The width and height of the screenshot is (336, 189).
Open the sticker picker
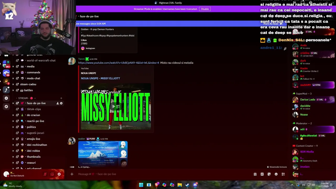pyautogui.click(x=269, y=174)
